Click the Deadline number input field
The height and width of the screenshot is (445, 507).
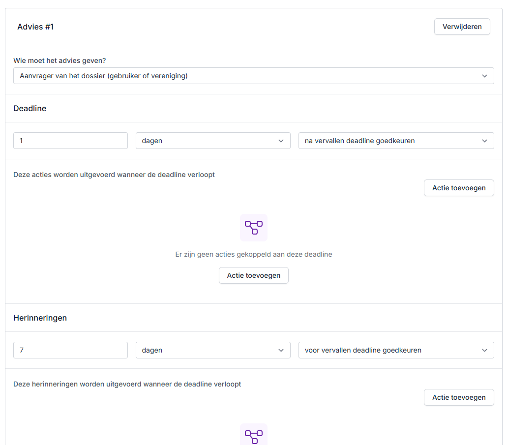(x=70, y=141)
